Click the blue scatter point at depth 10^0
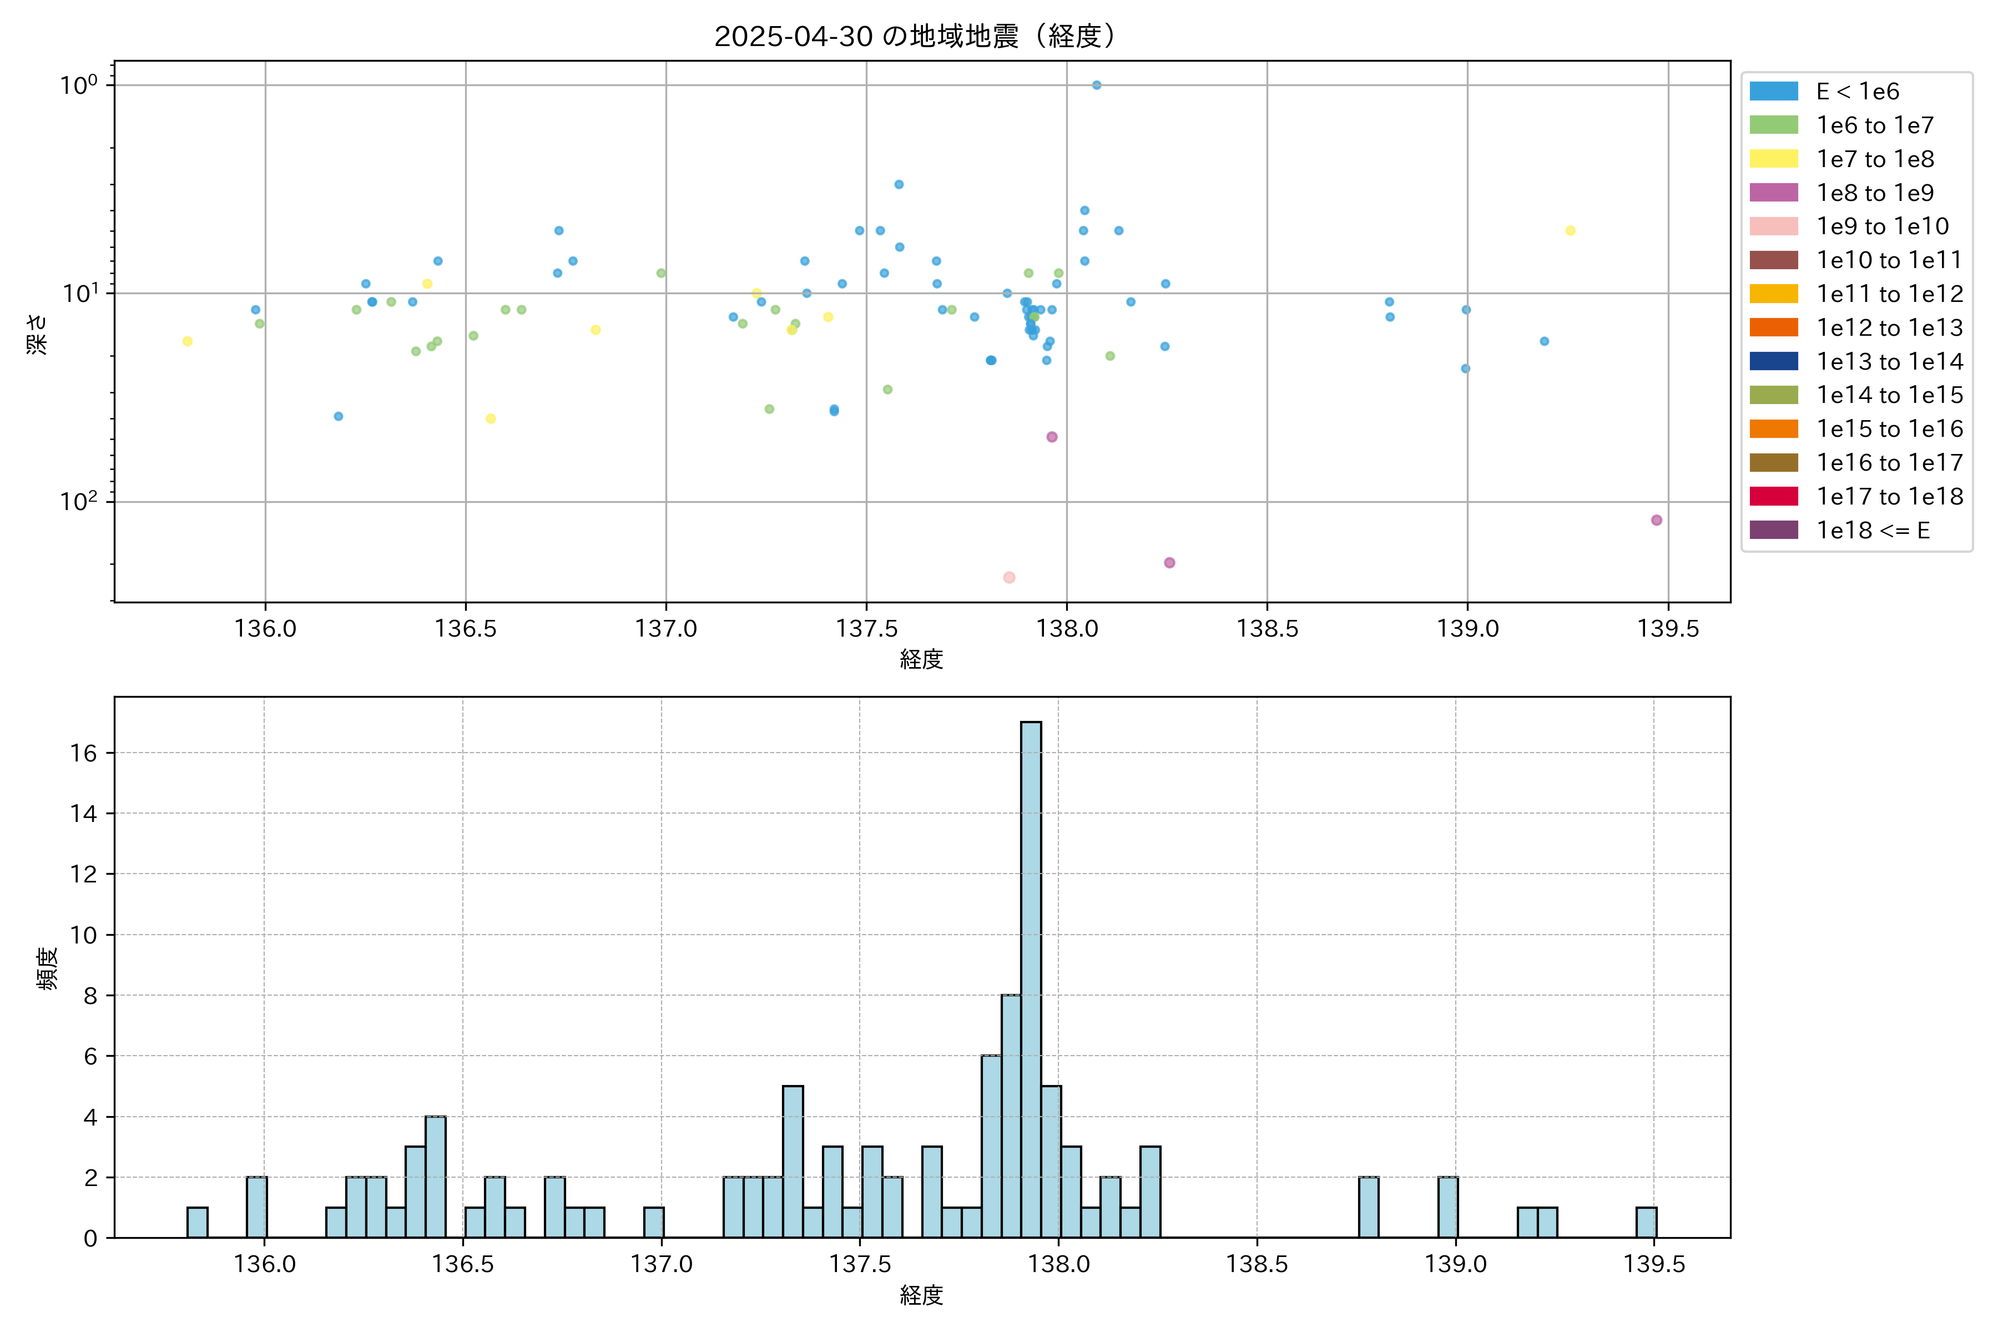Screen dimensions: 1998x1332 pyautogui.click(x=1097, y=85)
